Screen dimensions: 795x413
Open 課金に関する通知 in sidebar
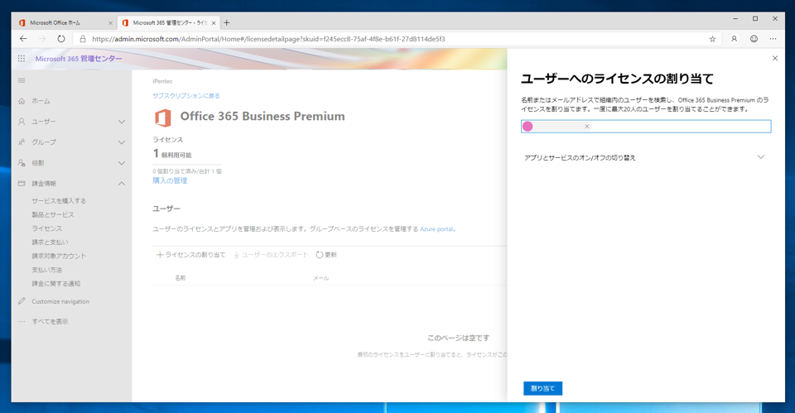(55, 283)
